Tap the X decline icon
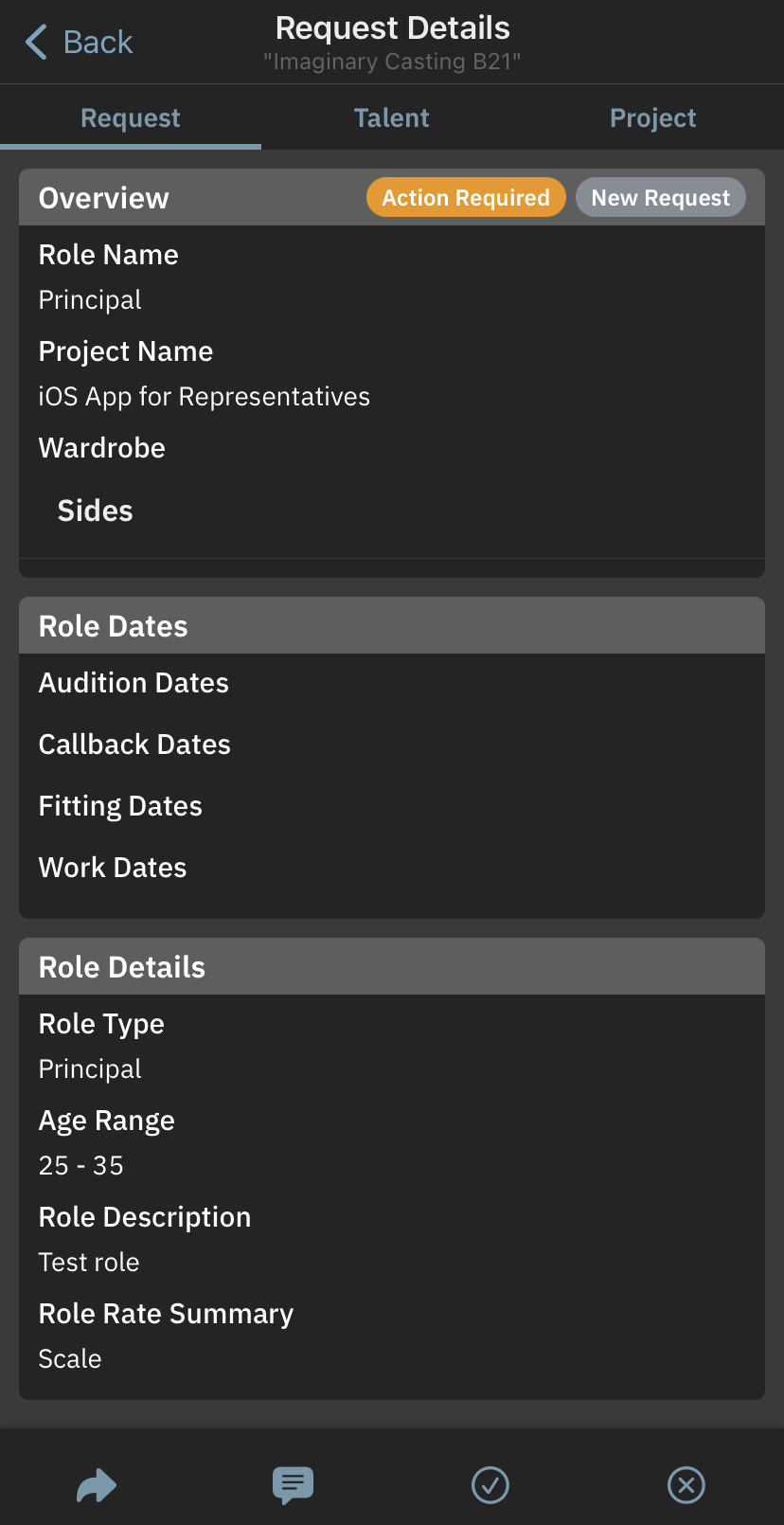Screen dimensions: 784x1525 click(x=686, y=1484)
